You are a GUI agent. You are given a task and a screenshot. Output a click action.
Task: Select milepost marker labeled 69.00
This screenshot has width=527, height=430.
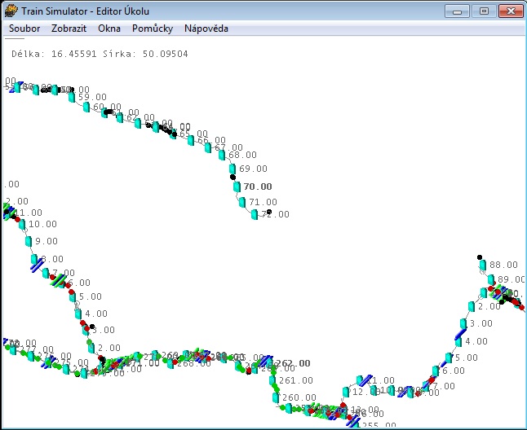pyautogui.click(x=232, y=169)
